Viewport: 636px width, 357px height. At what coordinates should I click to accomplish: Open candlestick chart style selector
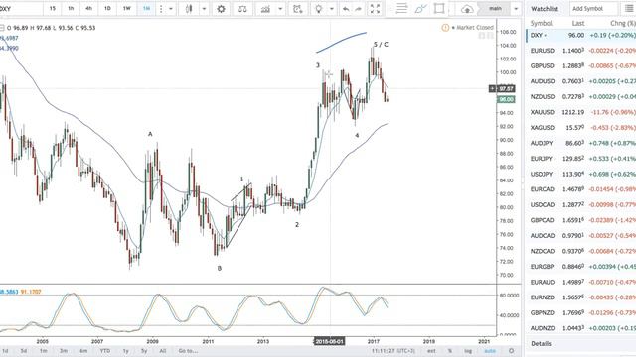point(189,9)
